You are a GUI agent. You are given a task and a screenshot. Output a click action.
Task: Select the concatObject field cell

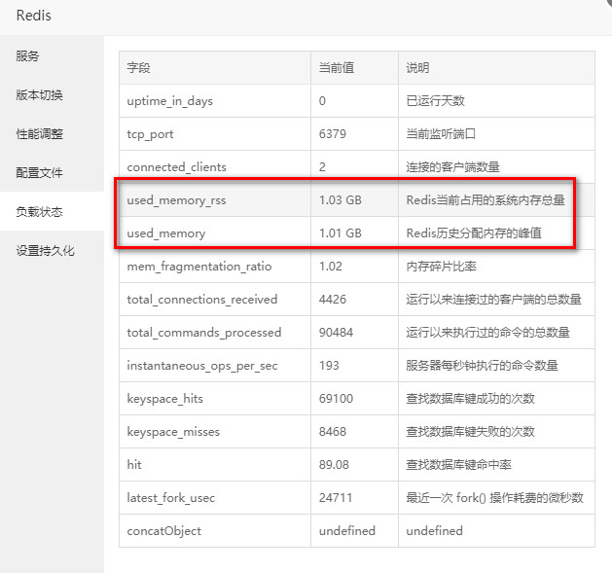point(215,531)
